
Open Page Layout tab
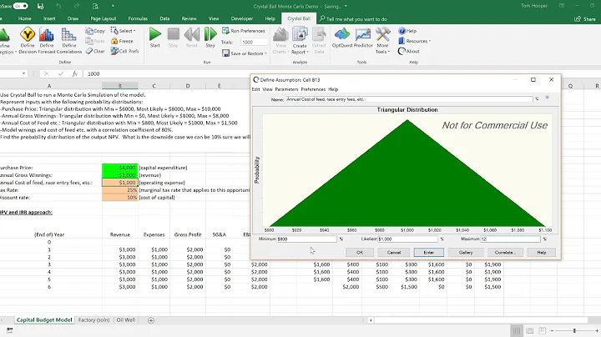[x=104, y=18]
